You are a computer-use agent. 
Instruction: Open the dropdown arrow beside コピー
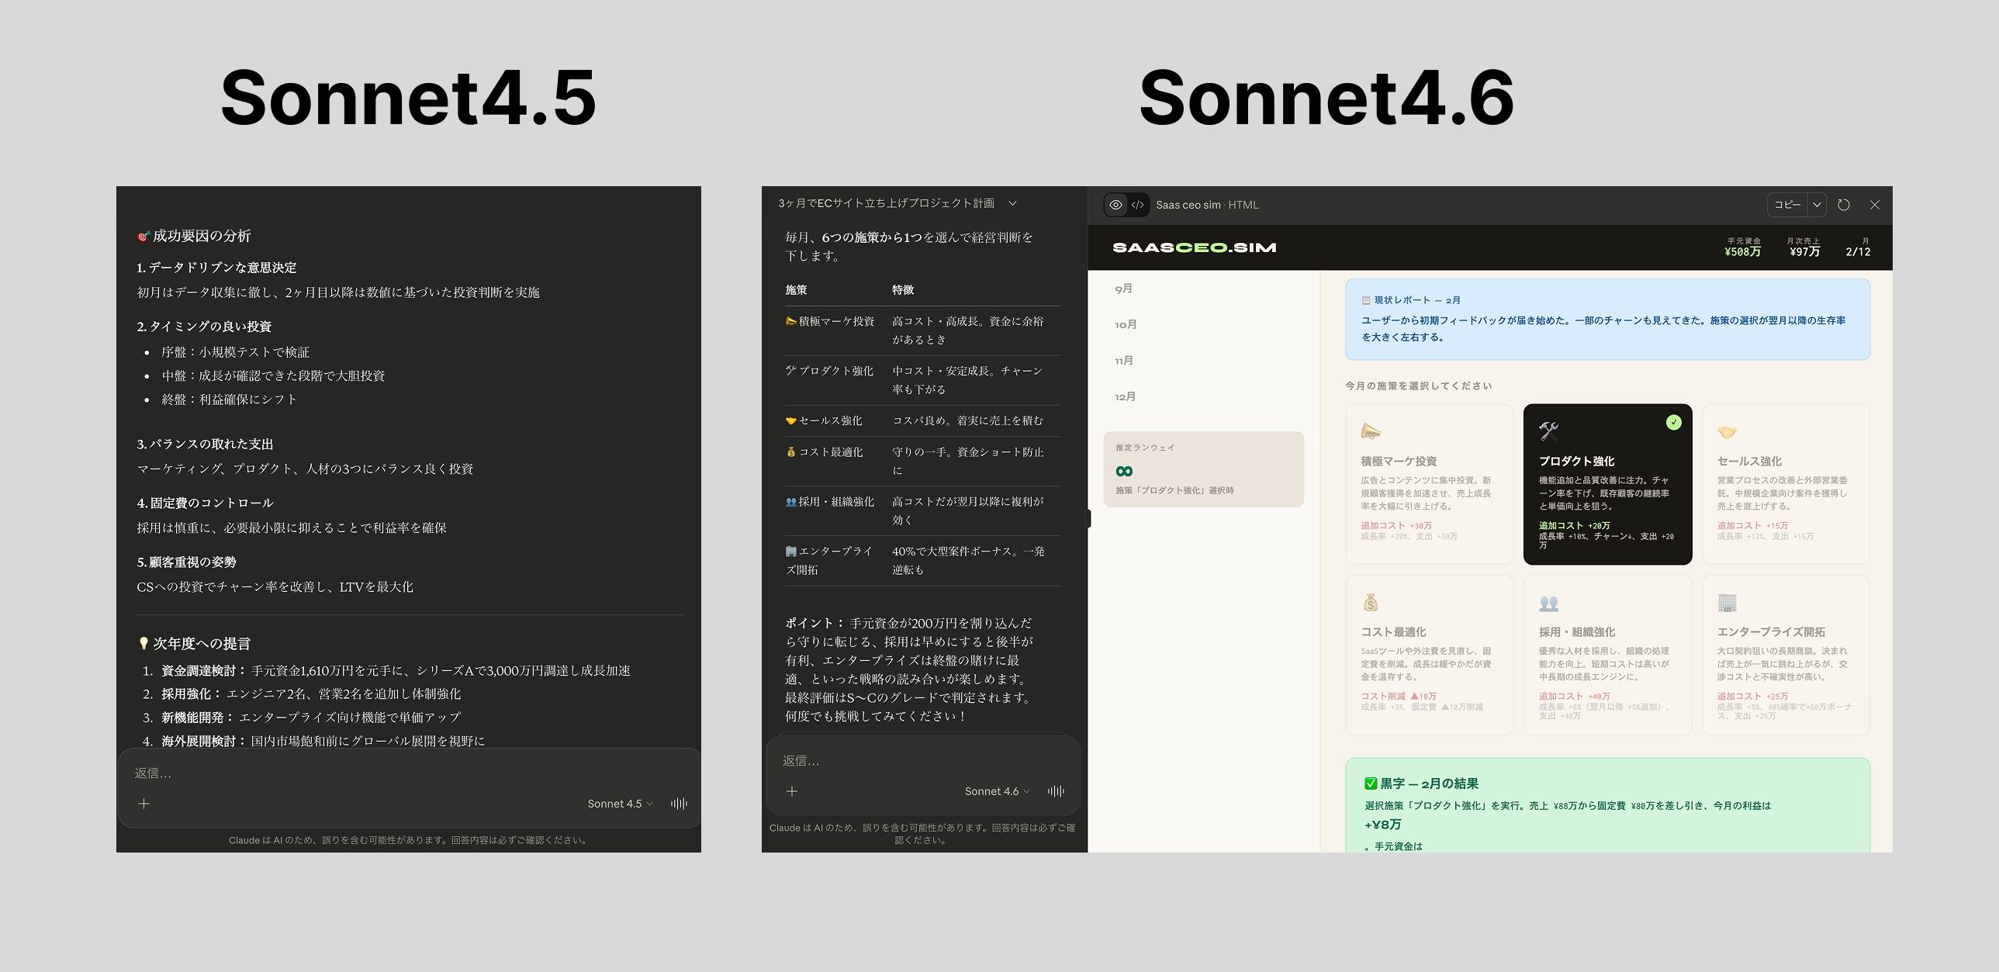[1817, 205]
